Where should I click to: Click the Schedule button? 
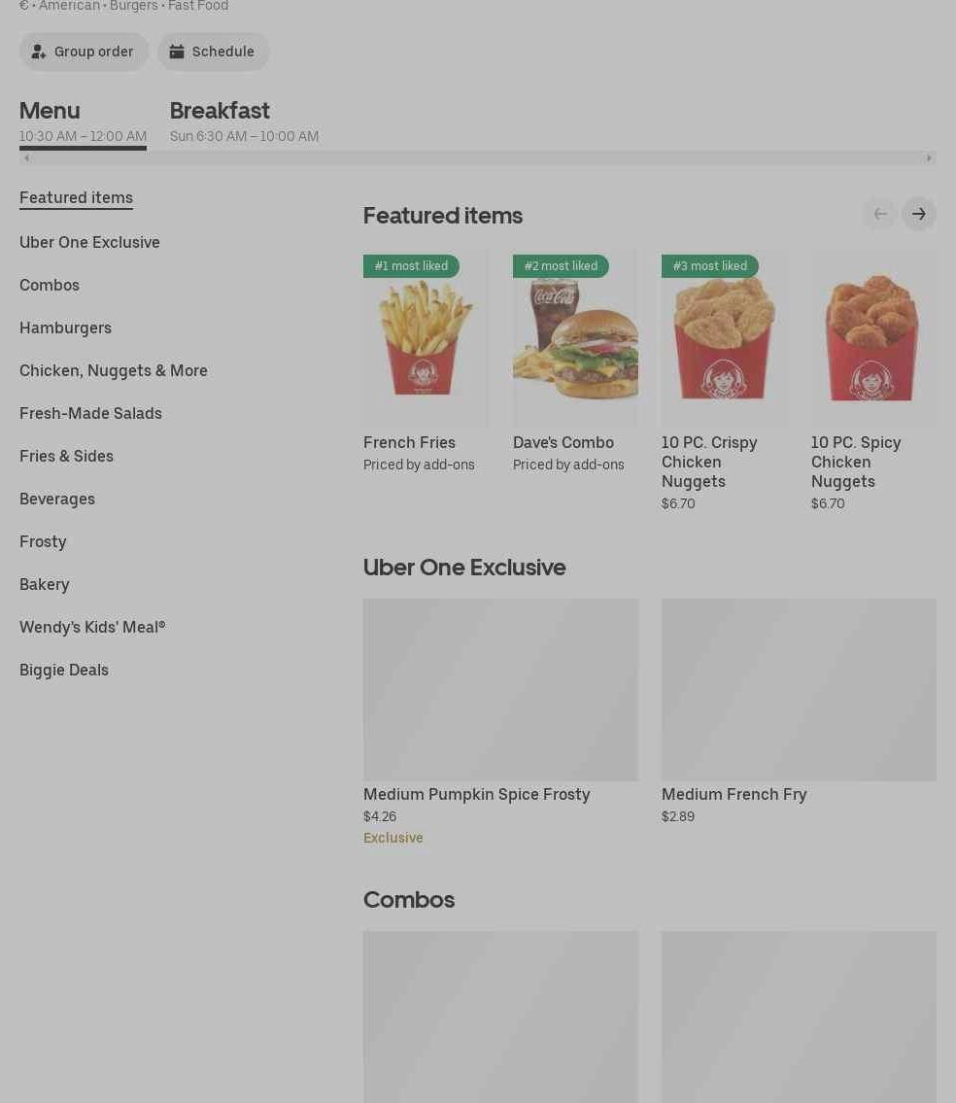(x=213, y=52)
